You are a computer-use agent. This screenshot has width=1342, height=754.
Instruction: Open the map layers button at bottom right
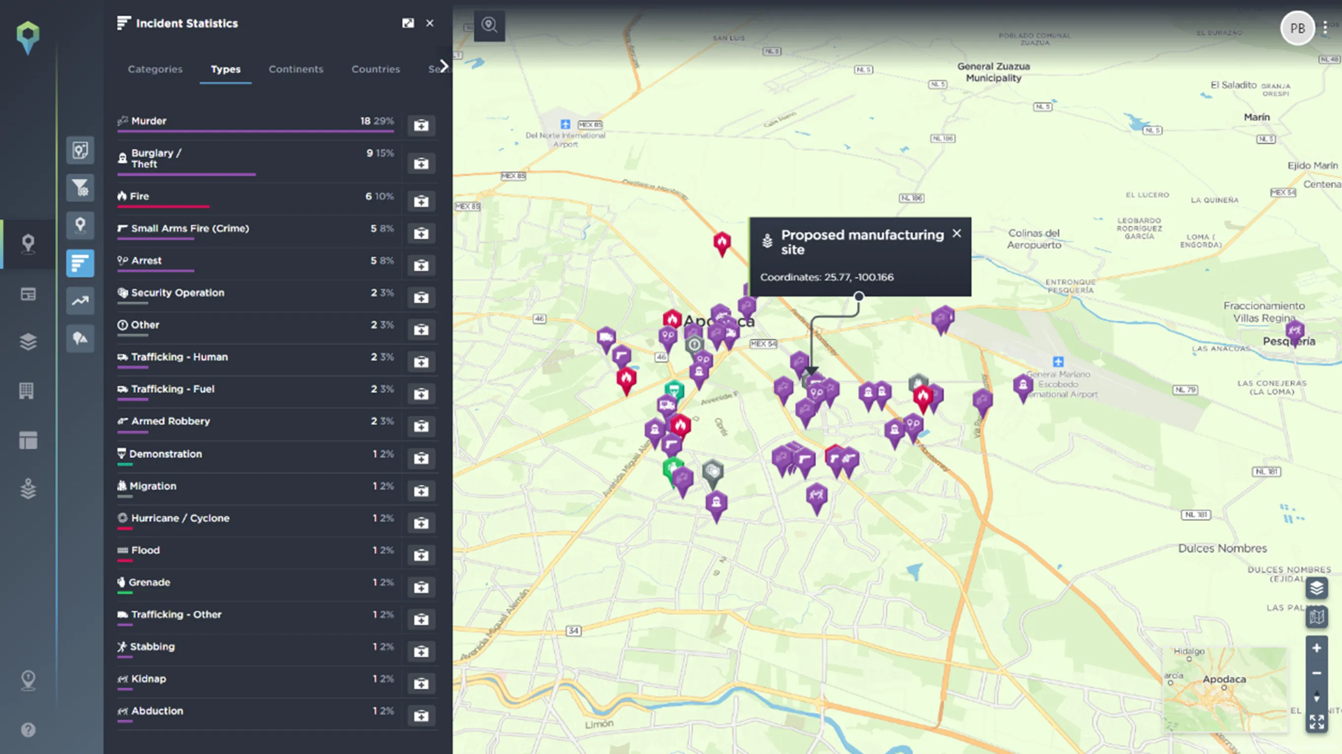(1316, 588)
